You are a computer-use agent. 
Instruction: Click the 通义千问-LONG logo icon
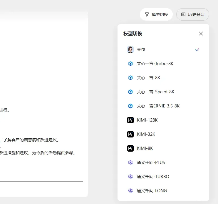point(130,191)
